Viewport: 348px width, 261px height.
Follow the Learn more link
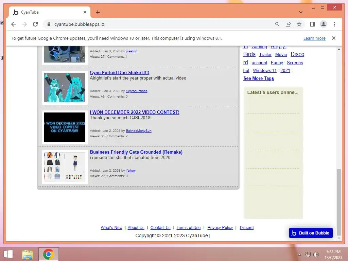coord(314,38)
